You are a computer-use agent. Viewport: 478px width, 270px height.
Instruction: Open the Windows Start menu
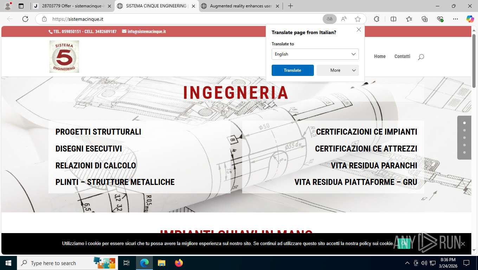[x=8, y=263]
